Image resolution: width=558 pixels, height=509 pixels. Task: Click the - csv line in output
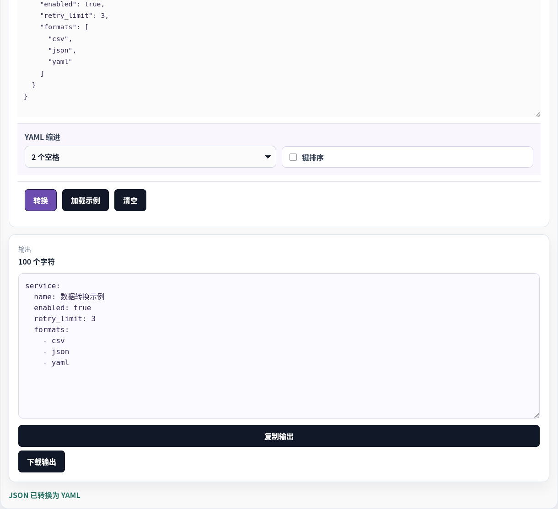[x=54, y=341]
